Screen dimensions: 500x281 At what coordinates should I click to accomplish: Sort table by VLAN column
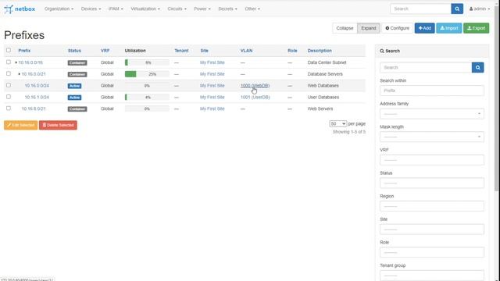247,51
